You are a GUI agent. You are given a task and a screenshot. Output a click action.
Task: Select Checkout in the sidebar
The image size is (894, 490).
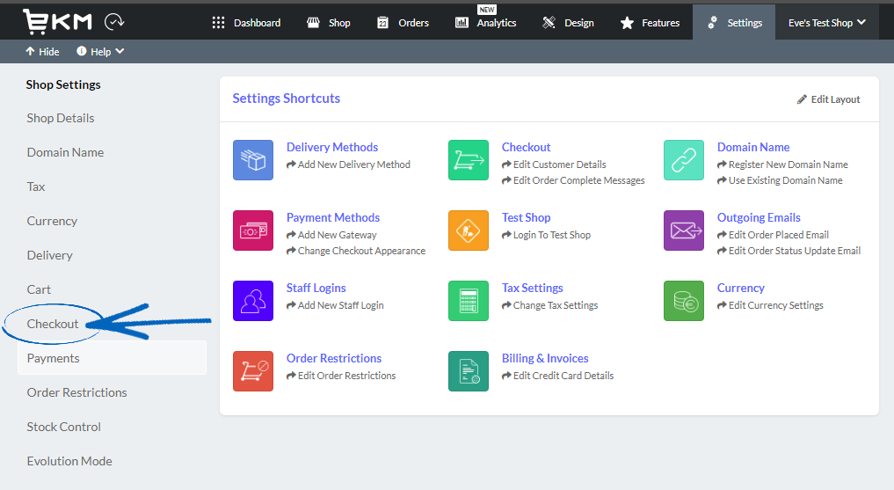click(x=53, y=324)
